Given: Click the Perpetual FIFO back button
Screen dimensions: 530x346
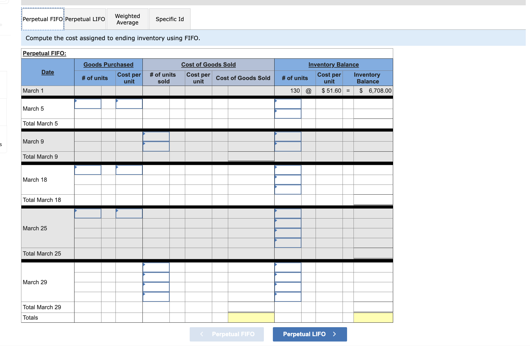Looking at the screenshot, I should point(227,334).
